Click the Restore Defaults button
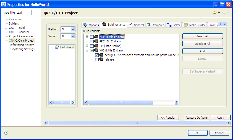233x140 pixels. coord(196,118)
